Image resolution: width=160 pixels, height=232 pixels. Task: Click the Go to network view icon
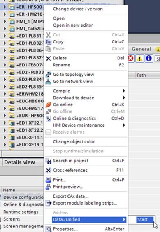[x=48, y=82]
